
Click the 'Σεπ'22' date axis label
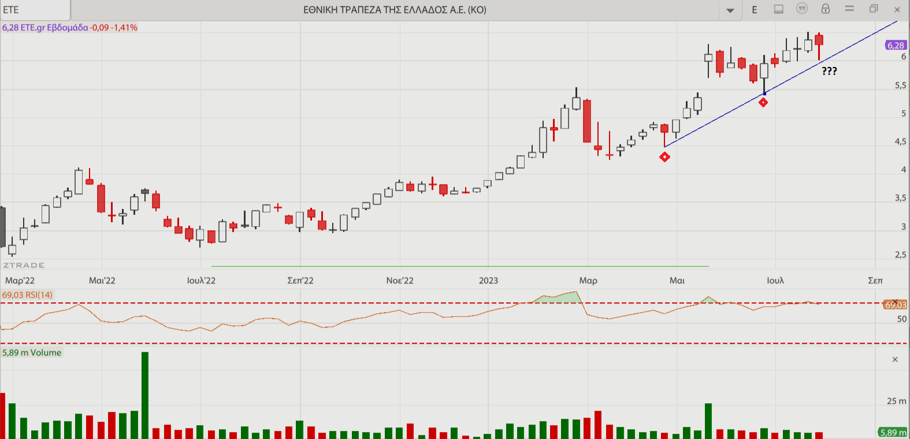click(x=300, y=280)
